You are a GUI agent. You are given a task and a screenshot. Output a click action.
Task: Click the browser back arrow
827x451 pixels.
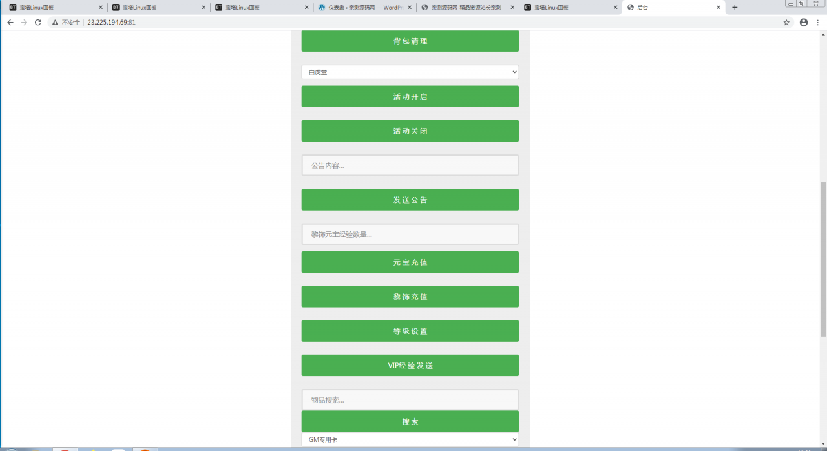pos(10,21)
